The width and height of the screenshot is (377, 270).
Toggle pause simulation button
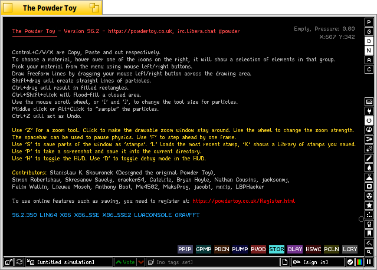pos(369,262)
